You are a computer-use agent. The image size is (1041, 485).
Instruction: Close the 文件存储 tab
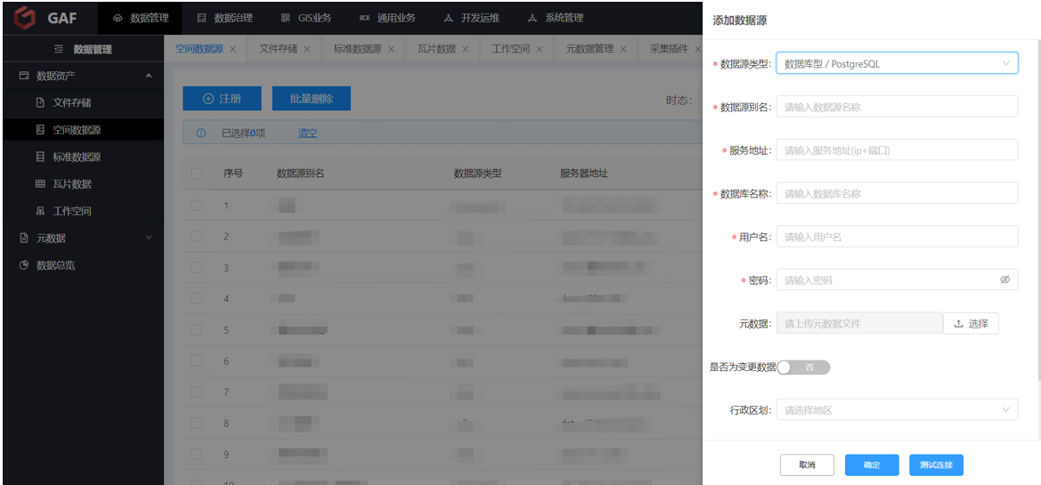point(307,49)
